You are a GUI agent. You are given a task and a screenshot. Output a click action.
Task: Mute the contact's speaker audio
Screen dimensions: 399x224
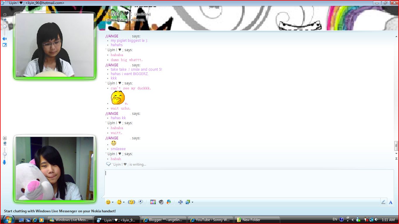coord(5,39)
